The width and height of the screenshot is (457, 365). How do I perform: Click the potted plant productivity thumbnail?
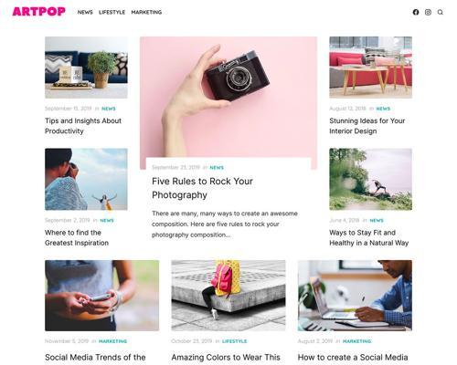[x=86, y=68]
